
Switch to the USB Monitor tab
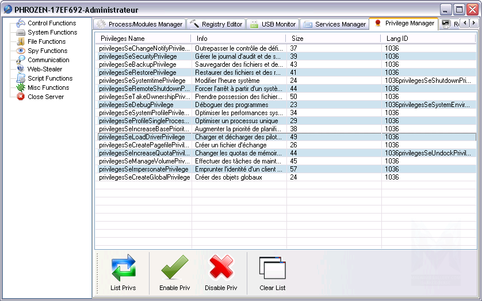click(x=273, y=24)
